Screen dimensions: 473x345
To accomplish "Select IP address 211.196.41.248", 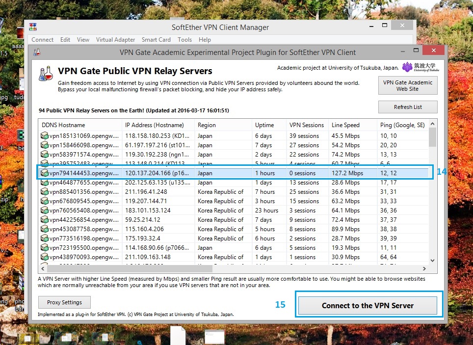I will click(146, 192).
